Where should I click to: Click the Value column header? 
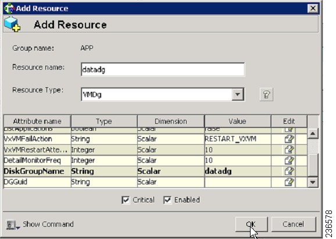pos(237,122)
